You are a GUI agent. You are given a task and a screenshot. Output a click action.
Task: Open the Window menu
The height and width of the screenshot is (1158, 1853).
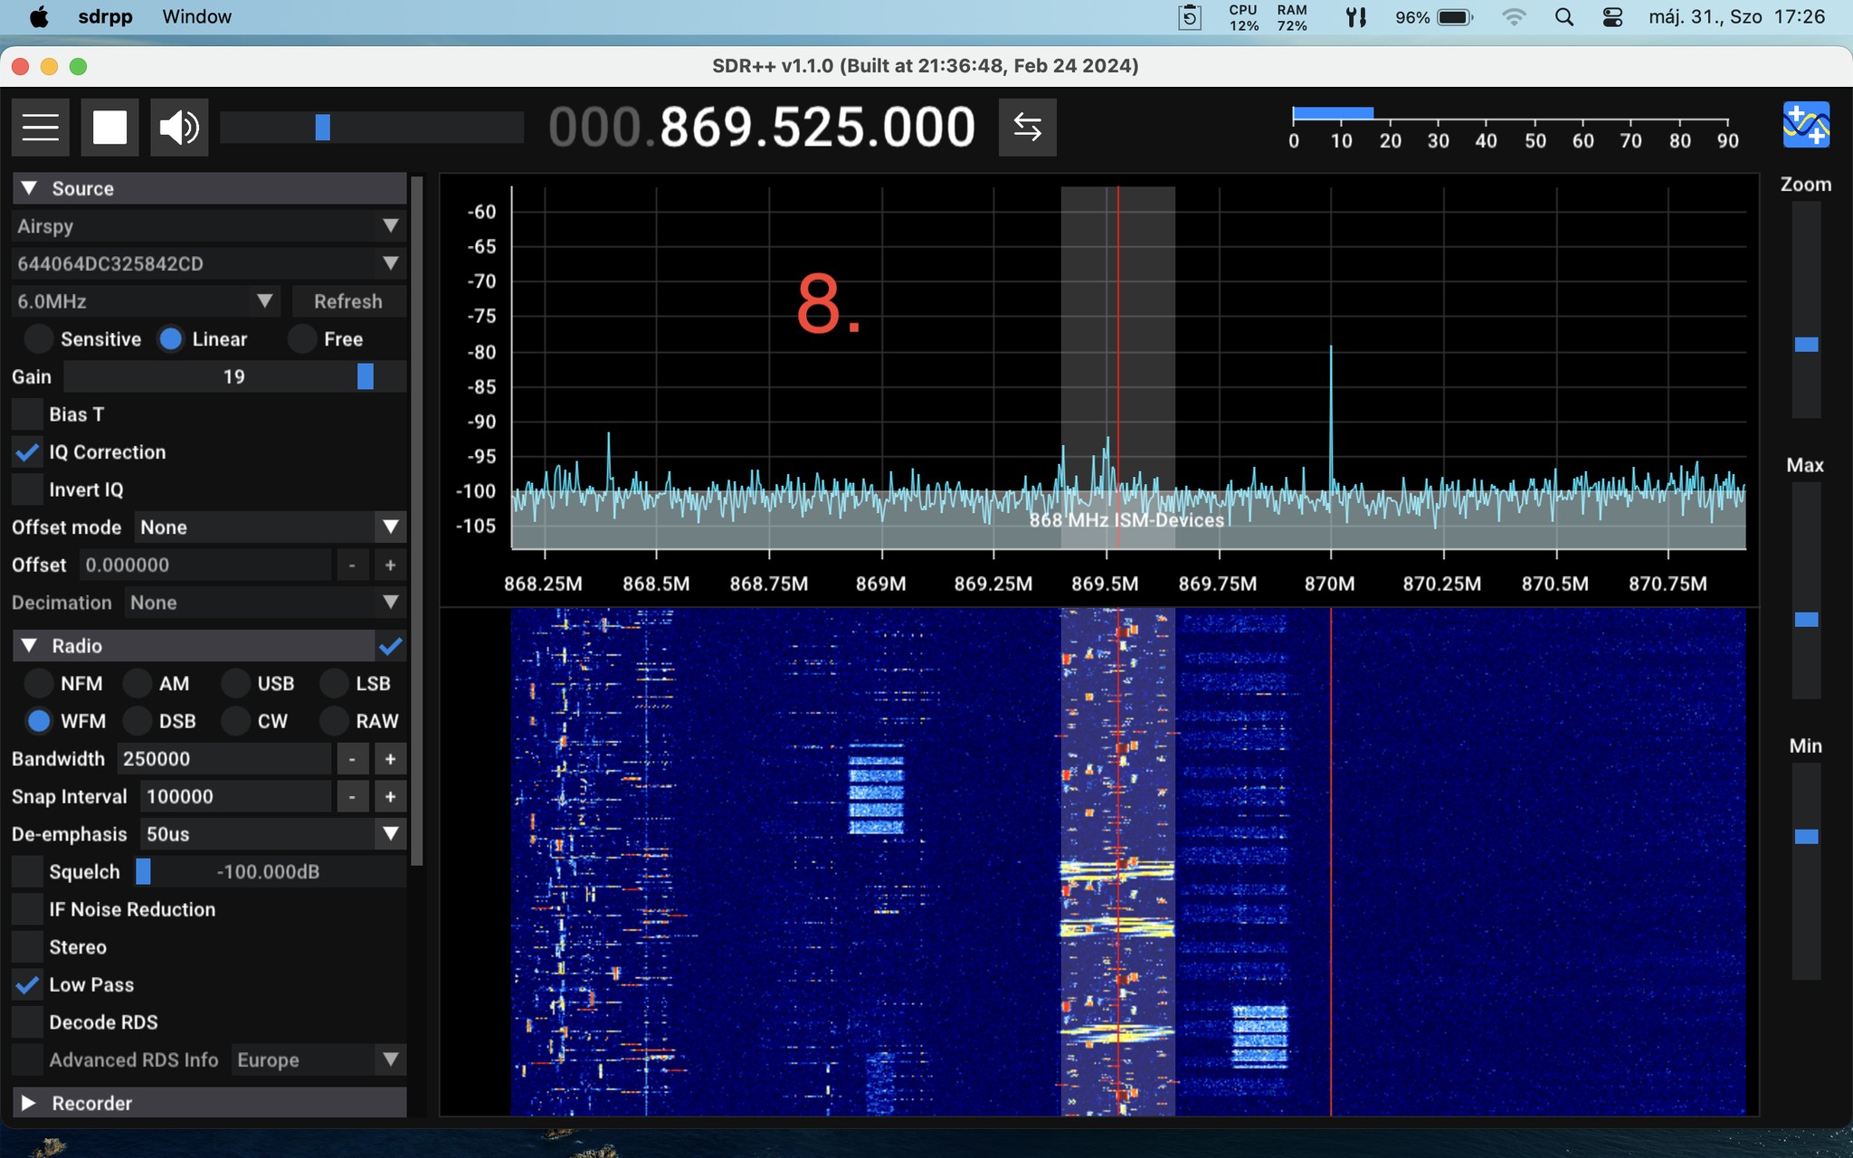coord(196,17)
